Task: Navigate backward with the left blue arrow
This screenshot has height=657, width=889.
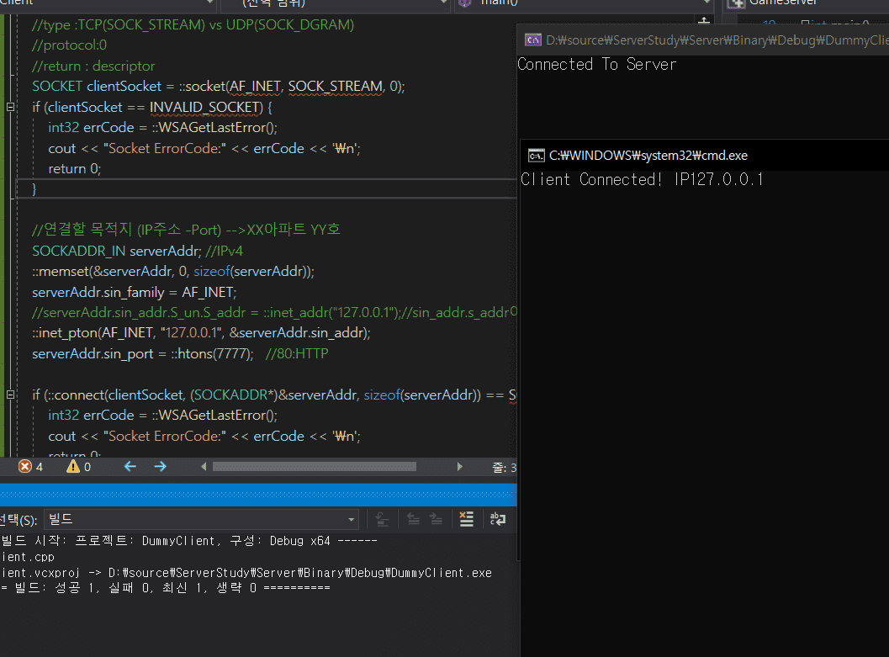Action: (x=130, y=466)
